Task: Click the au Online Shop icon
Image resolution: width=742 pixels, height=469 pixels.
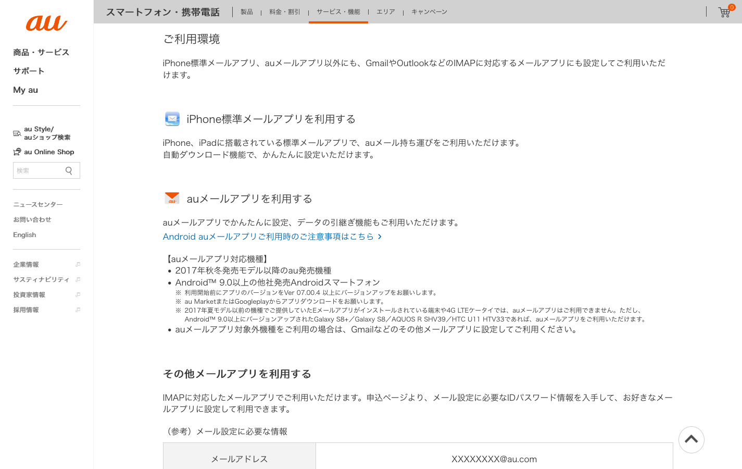Action: point(17,152)
